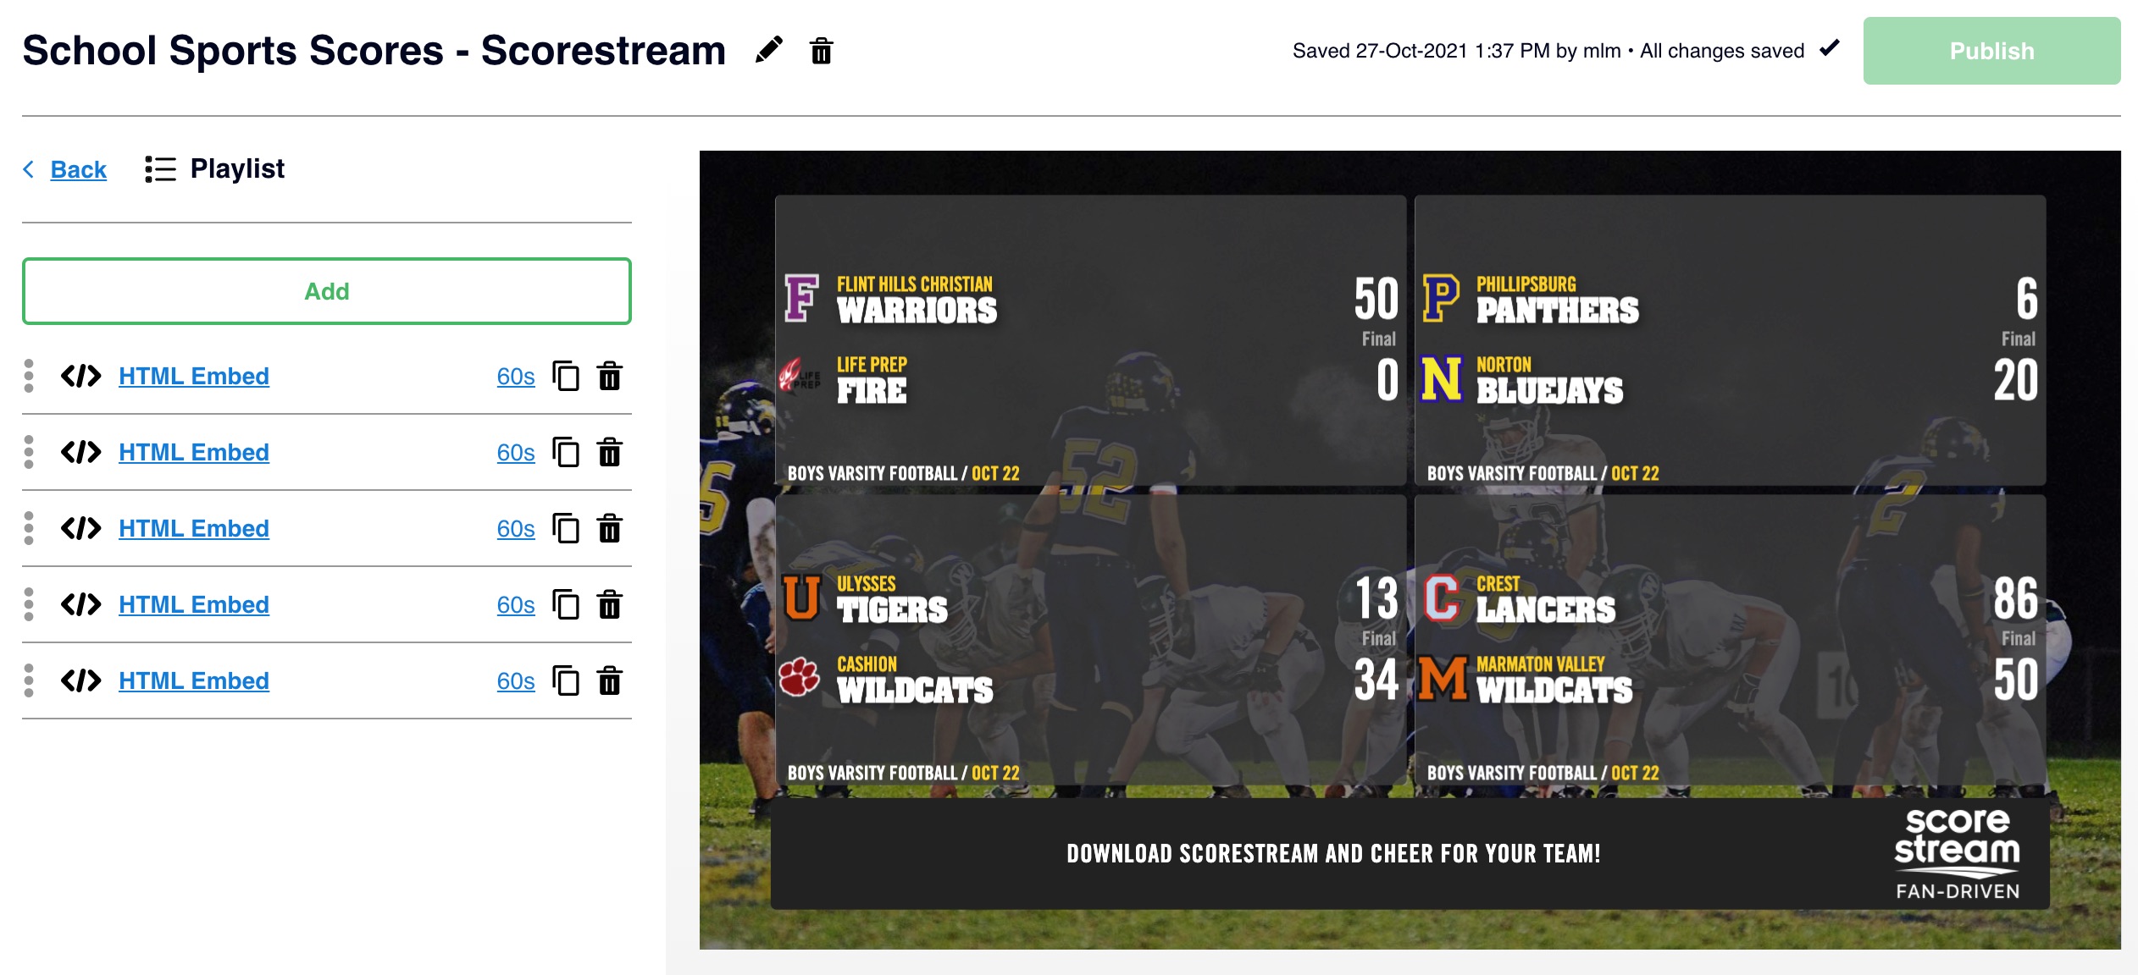This screenshot has height=975, width=2138.
Task: Change the 60s duration of the fifth embed
Action: click(x=516, y=681)
